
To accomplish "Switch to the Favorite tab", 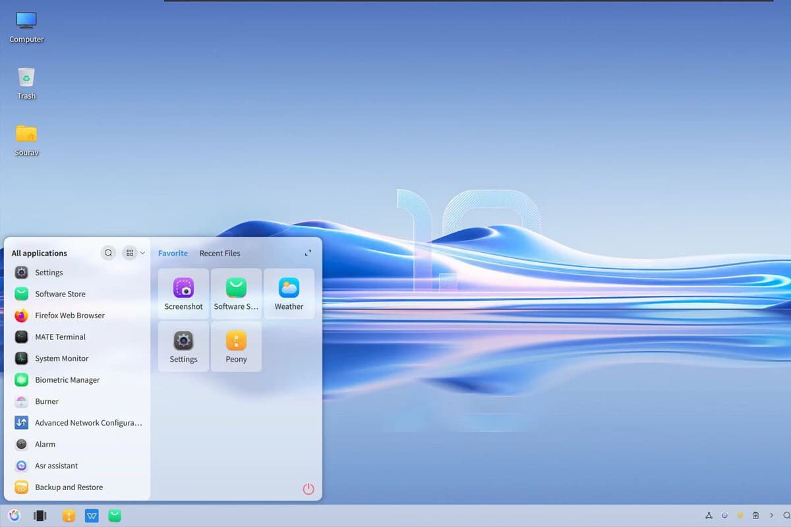I will click(x=173, y=253).
